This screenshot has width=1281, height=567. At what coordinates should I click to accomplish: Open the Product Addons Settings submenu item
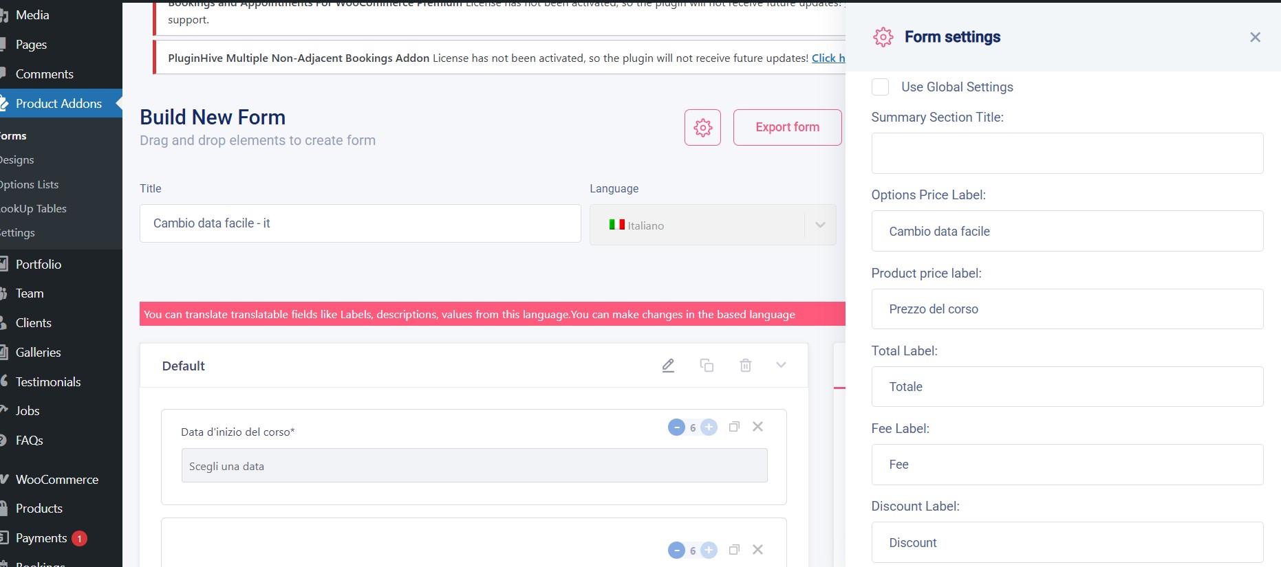click(x=17, y=233)
